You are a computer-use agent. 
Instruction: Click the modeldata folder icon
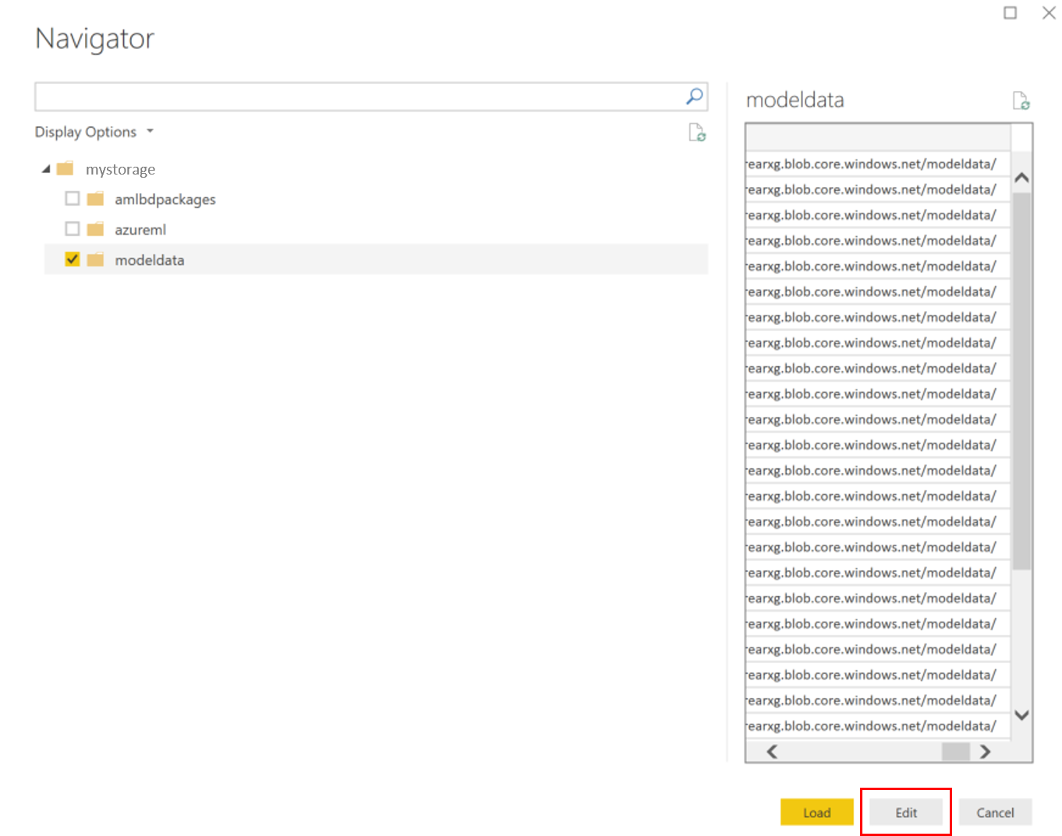94,259
